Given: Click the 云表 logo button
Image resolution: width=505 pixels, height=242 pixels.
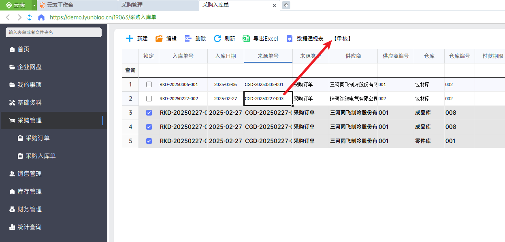Looking at the screenshot, I should [x=16, y=5].
